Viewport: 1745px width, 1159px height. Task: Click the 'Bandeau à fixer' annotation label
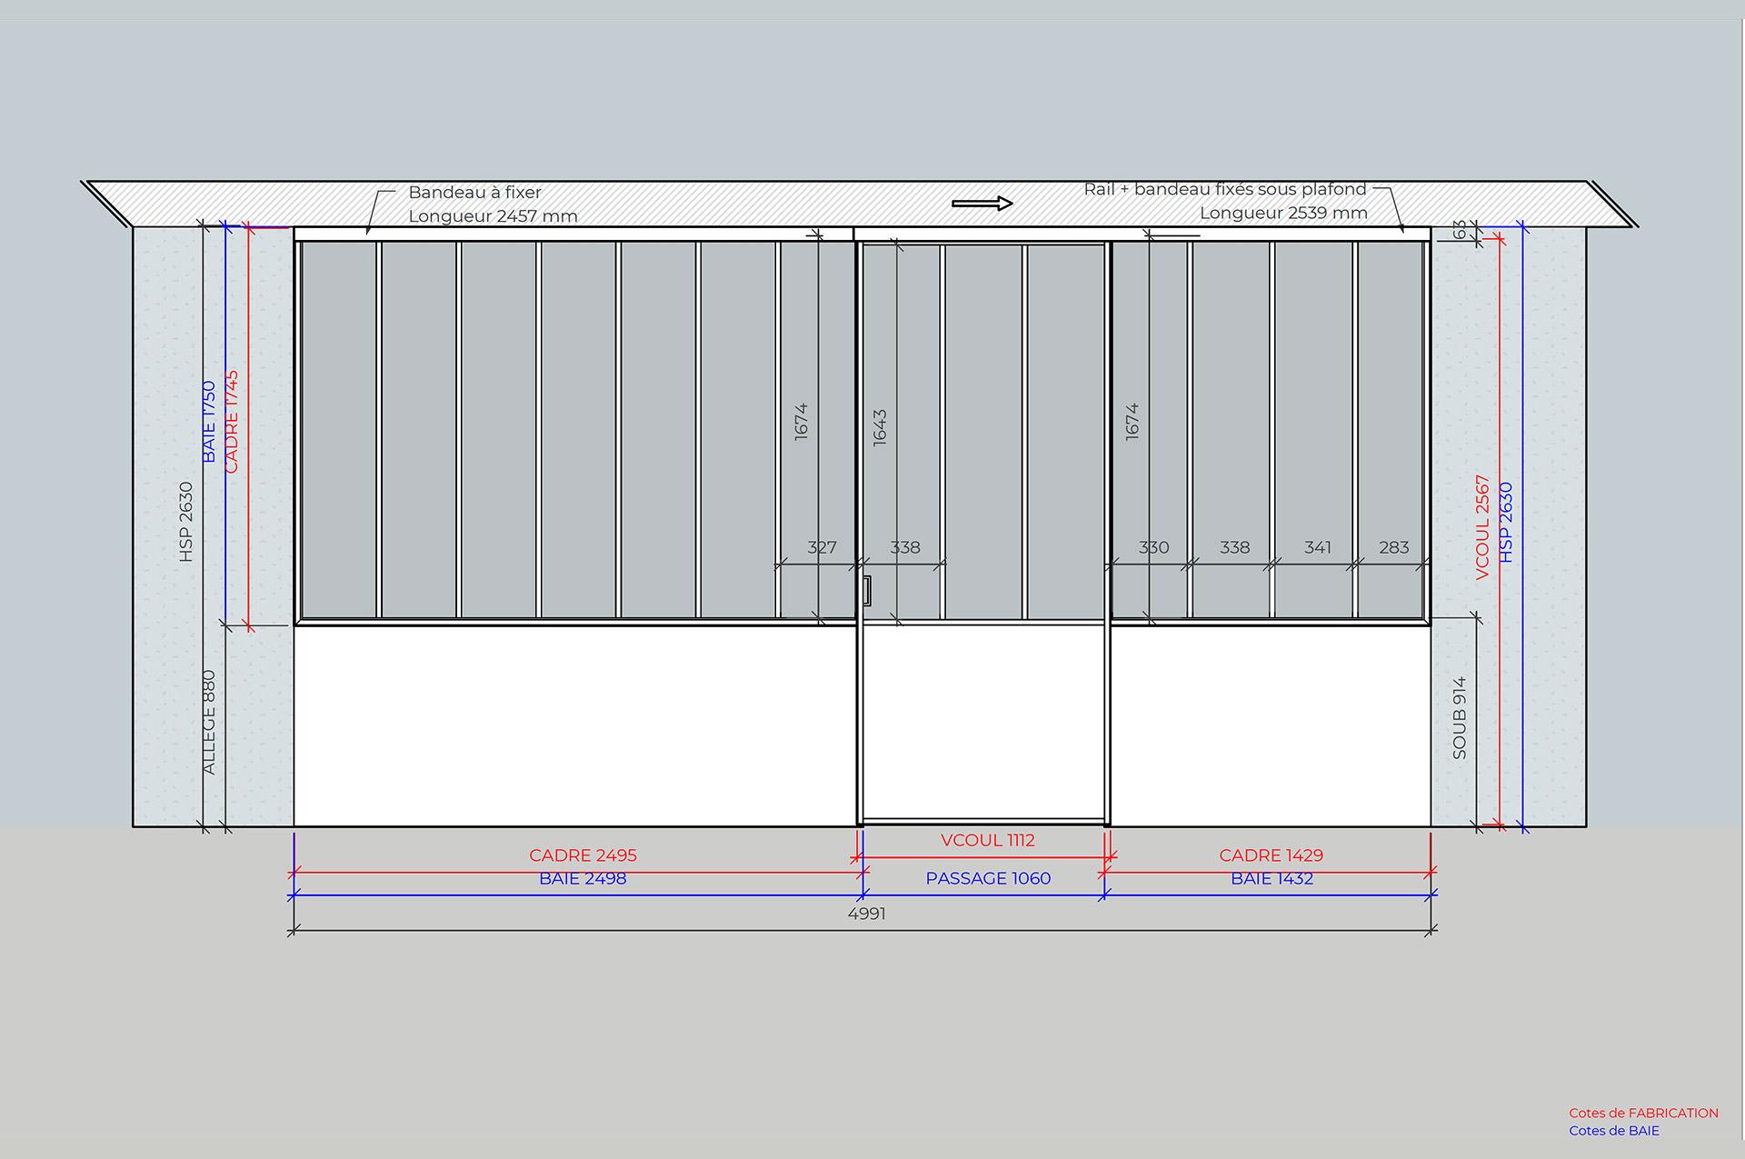[x=474, y=193]
